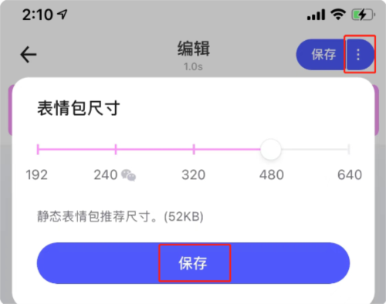Viewport: 386px width, 304px height.
Task: Click the top 保存 button in header
Action: pos(322,55)
